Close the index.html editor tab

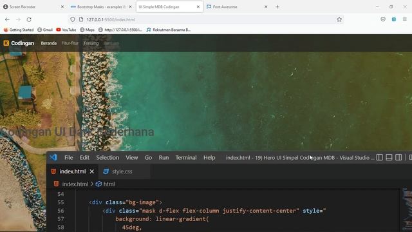[91, 171]
